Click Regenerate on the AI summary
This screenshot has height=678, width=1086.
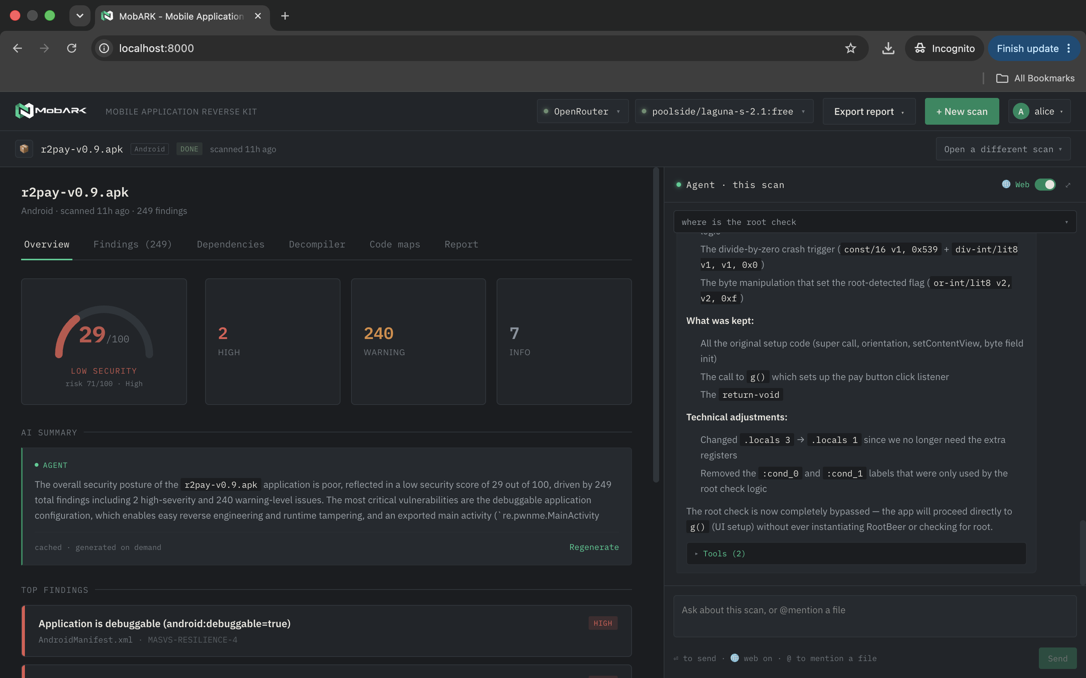tap(594, 547)
